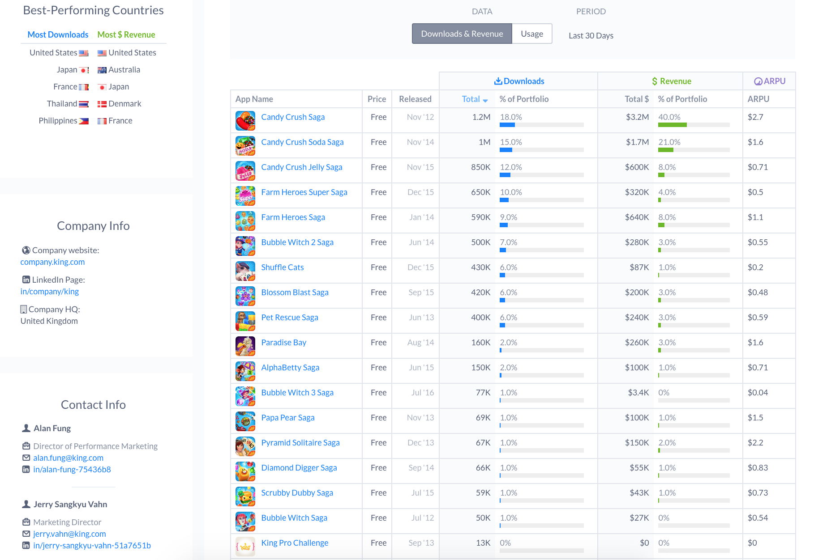Switch to the Most Downloads tab
Screen dimensions: 814x560
tap(58, 34)
